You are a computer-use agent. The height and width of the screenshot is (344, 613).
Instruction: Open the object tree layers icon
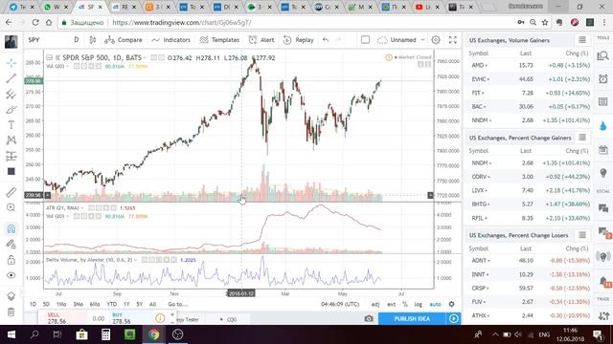11,296
